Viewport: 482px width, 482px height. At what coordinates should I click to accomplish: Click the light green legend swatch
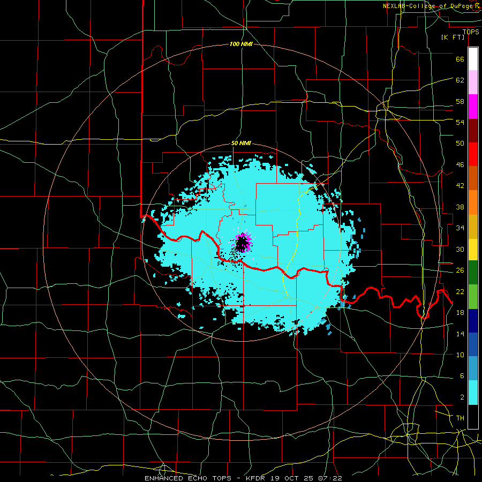click(x=473, y=297)
